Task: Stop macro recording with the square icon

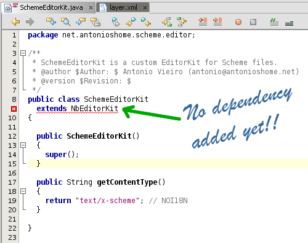Action: click(x=253, y=22)
